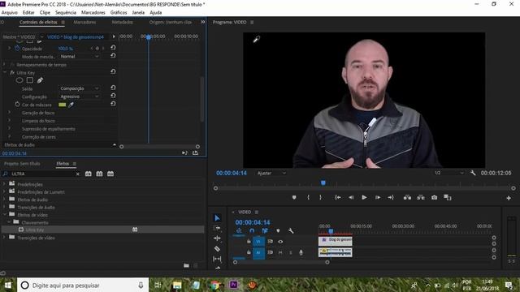Click the Mark Out button
The image size is (520, 292).
pyautogui.click(x=320, y=197)
